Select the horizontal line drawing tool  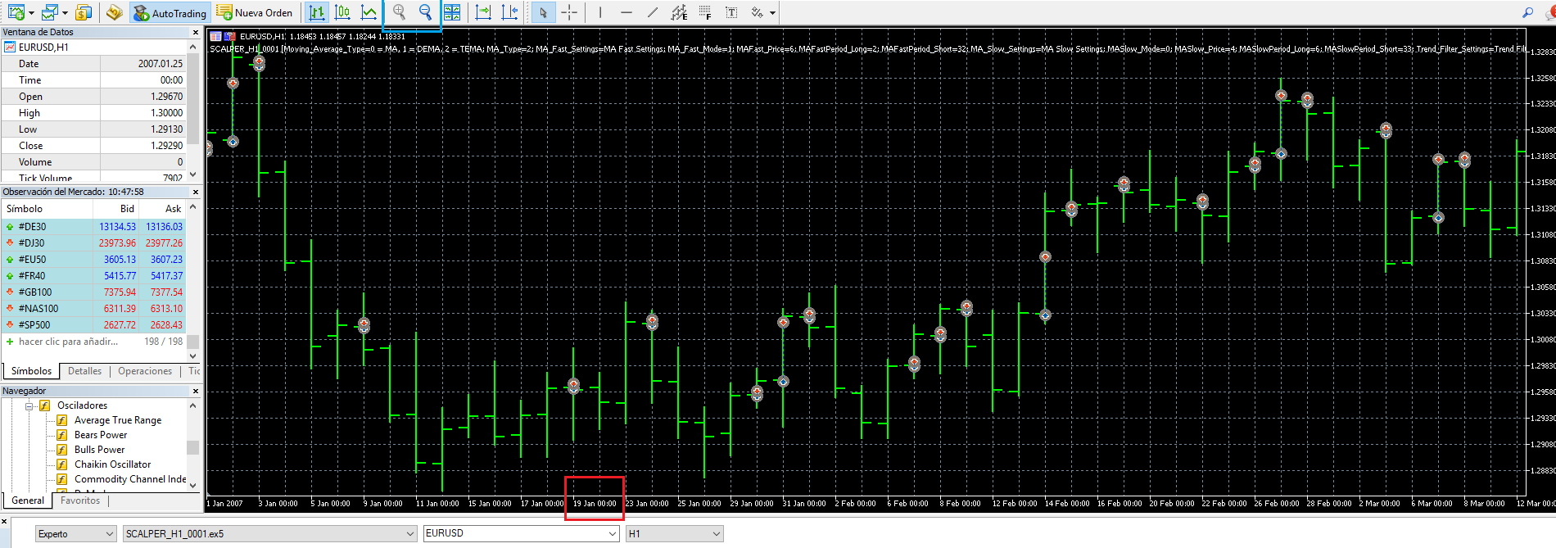(x=626, y=12)
